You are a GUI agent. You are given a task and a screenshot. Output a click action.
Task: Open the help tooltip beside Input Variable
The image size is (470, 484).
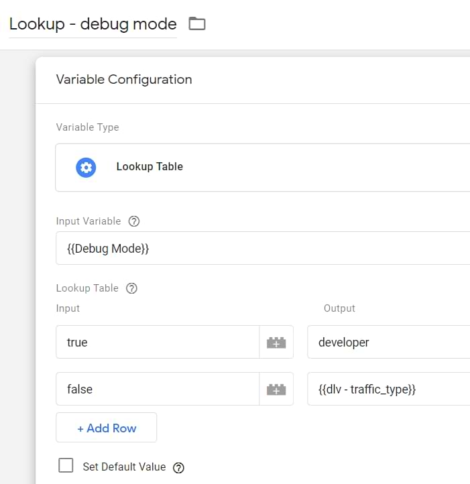point(133,221)
